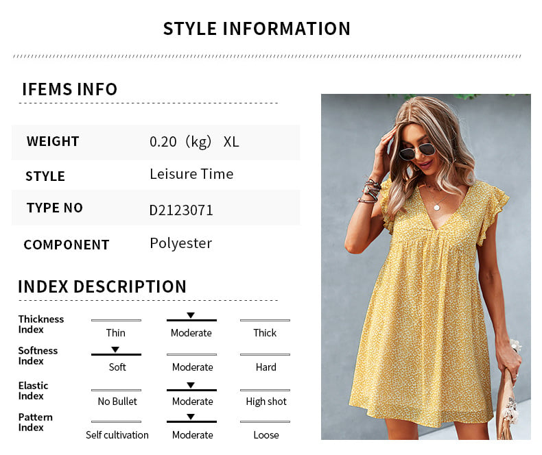This screenshot has width=542, height=455.
Task: Select the Thin thickness option
Action: coord(116,333)
